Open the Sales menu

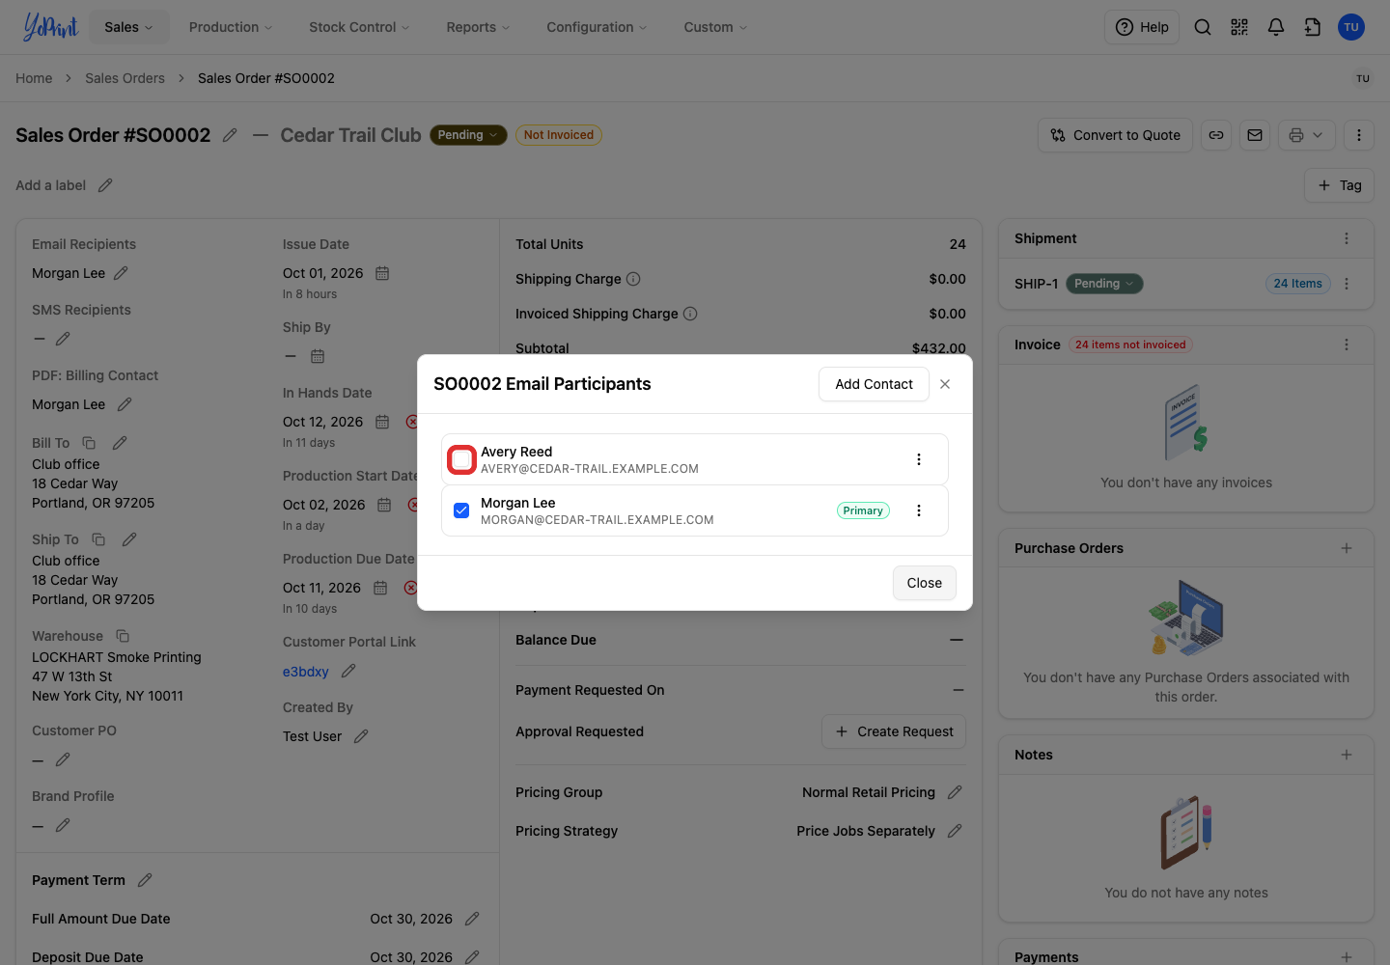pos(129,27)
